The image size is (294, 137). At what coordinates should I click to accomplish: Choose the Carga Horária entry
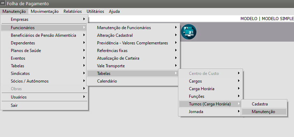(211, 89)
